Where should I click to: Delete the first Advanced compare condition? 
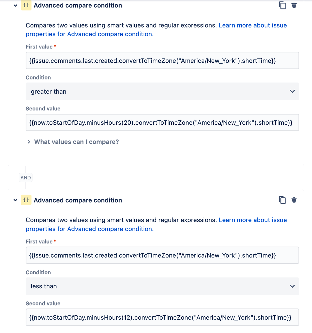click(x=294, y=5)
